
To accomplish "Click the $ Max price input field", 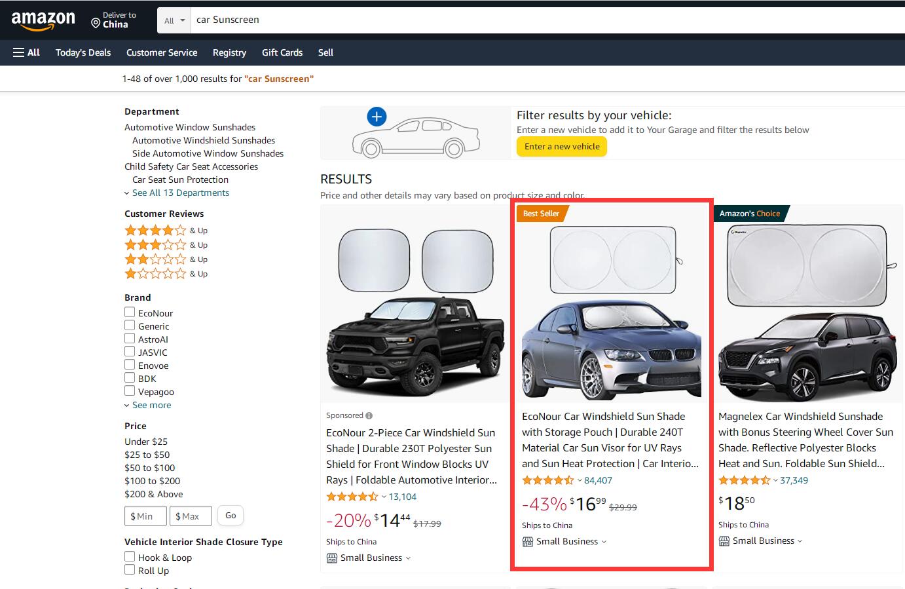I will (191, 516).
